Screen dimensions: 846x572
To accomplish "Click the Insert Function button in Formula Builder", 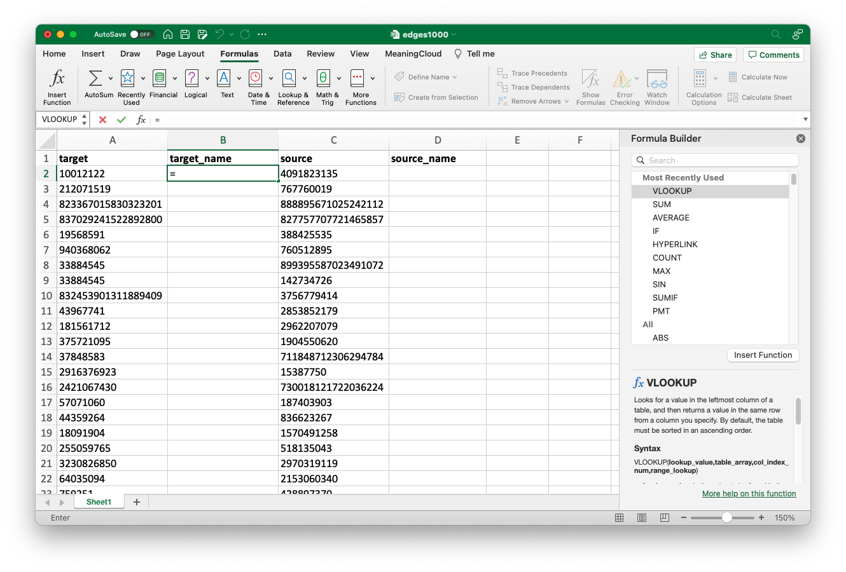I will click(x=763, y=355).
